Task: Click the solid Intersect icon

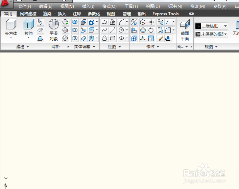Action: (75, 38)
